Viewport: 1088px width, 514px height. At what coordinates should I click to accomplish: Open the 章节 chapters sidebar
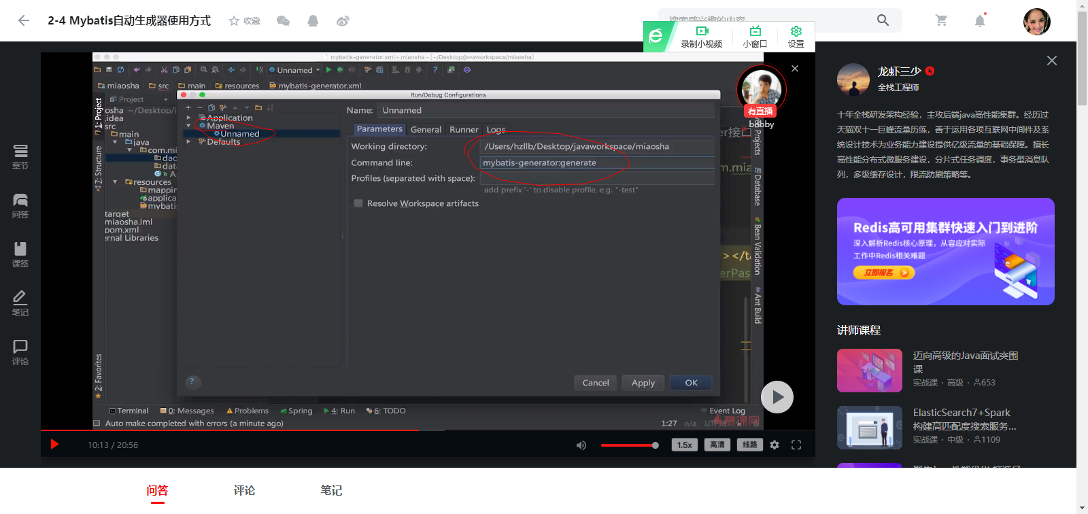pos(20,156)
